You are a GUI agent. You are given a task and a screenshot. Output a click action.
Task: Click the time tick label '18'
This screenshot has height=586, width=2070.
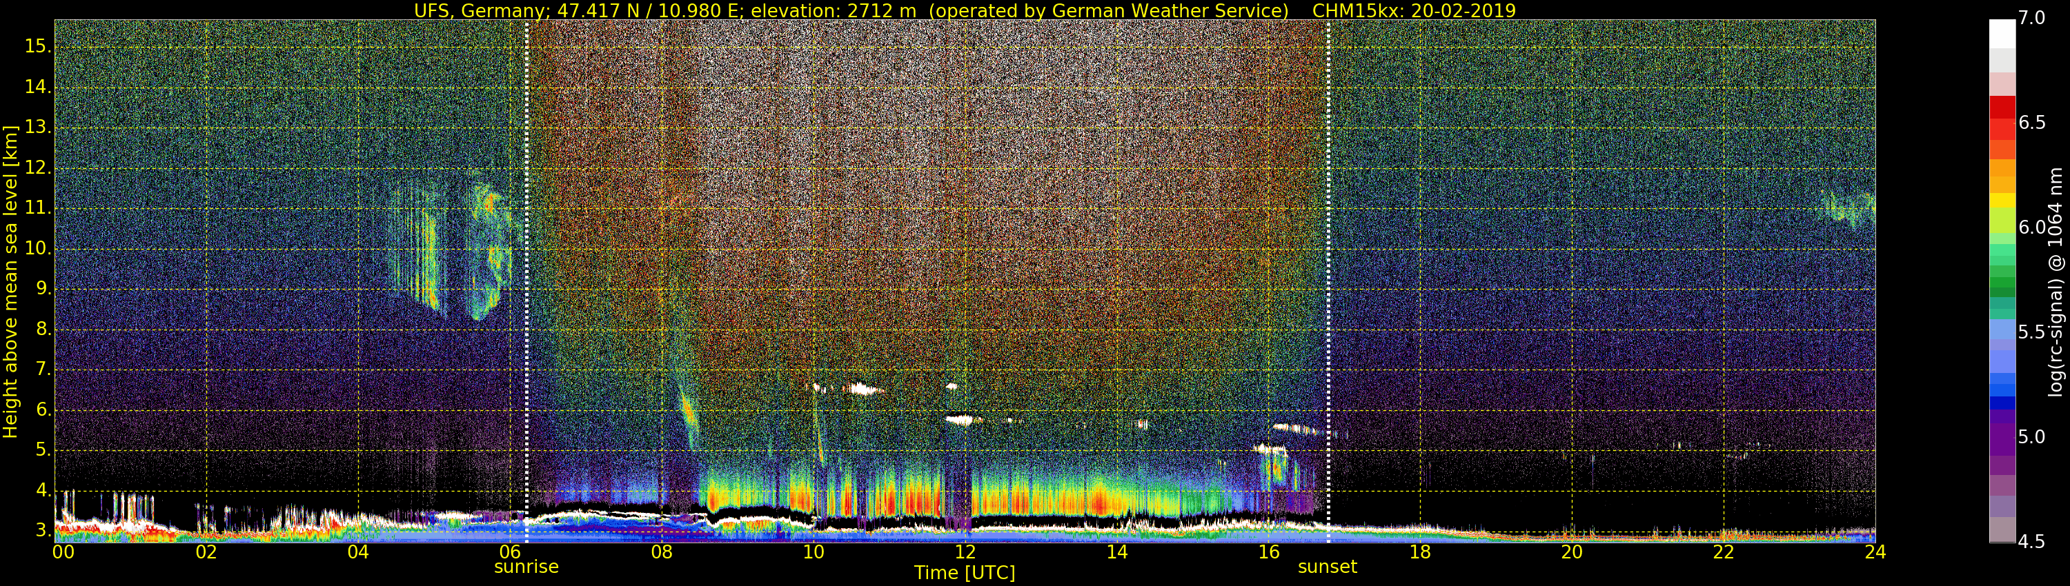pos(1420,552)
